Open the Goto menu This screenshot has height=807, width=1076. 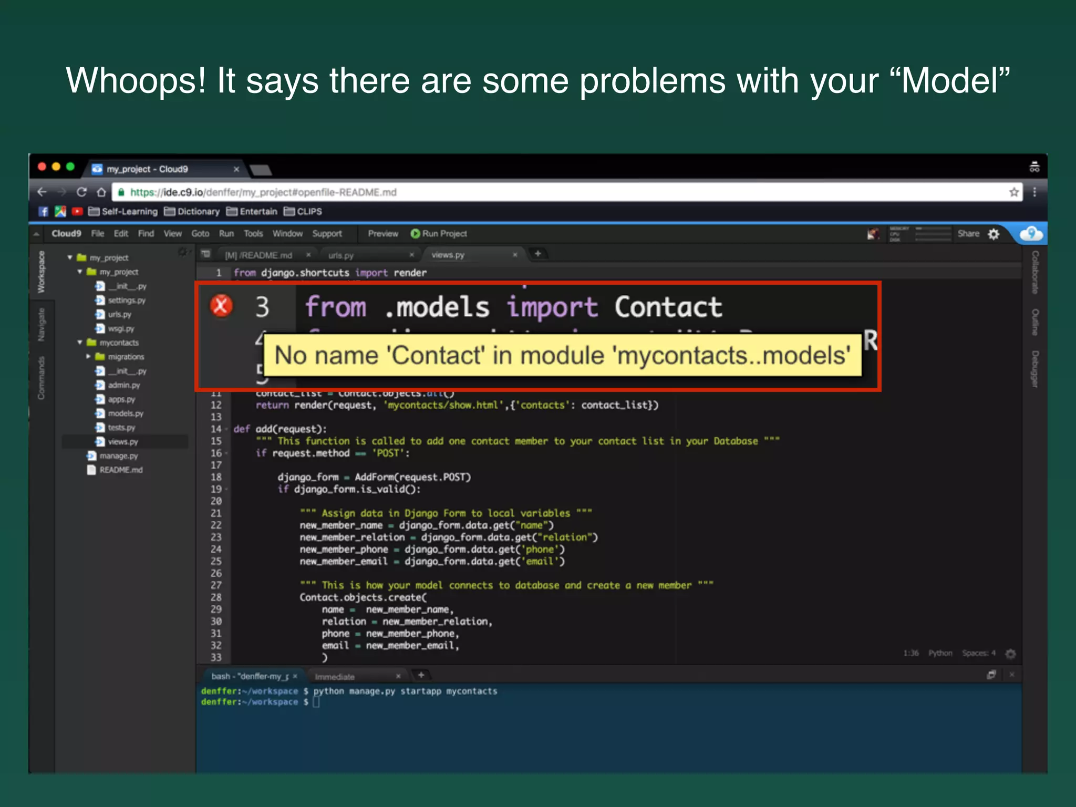(200, 233)
